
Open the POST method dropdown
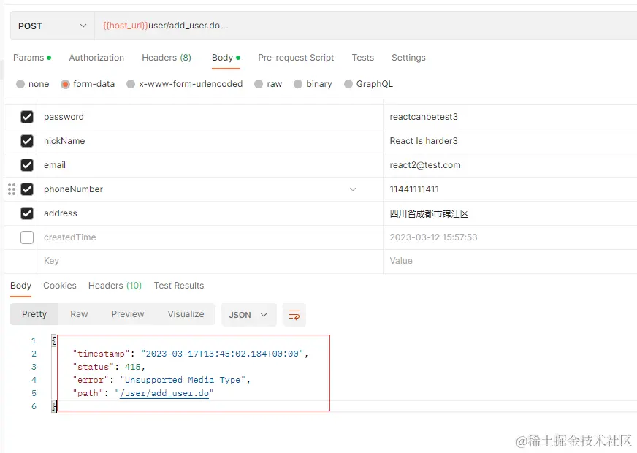point(52,26)
